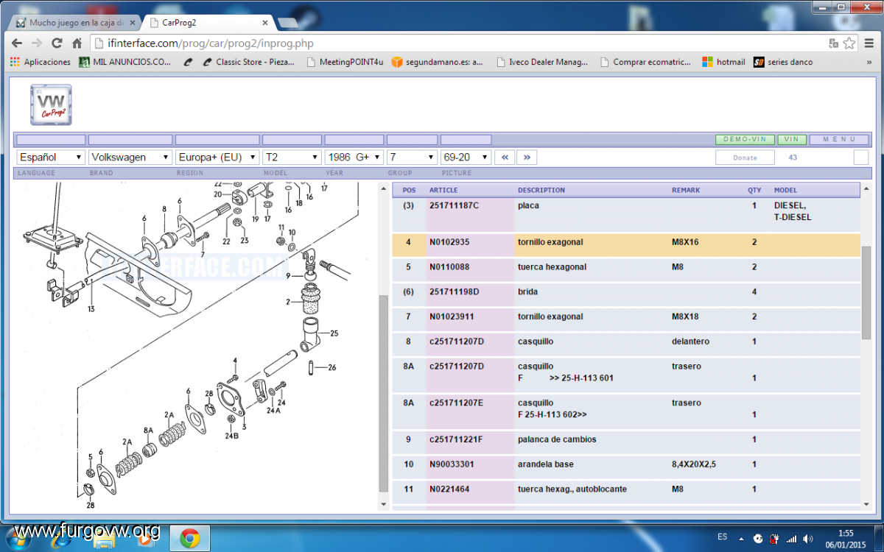
Task: Click article number N0110088
Action: (449, 267)
